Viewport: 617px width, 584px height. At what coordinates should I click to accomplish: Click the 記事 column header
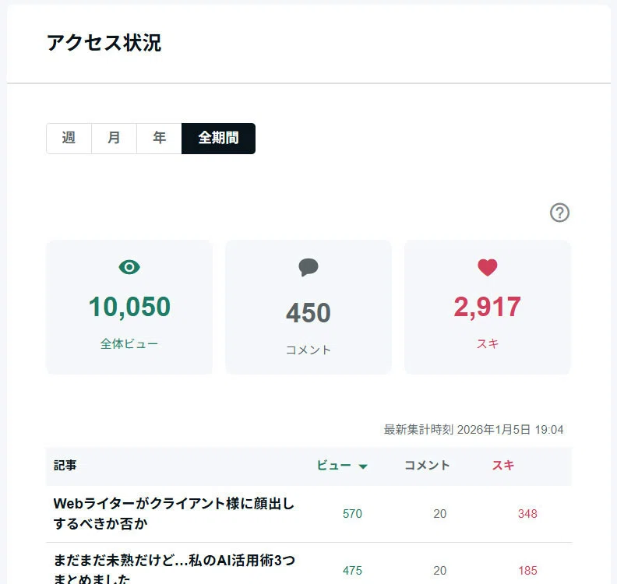click(65, 466)
